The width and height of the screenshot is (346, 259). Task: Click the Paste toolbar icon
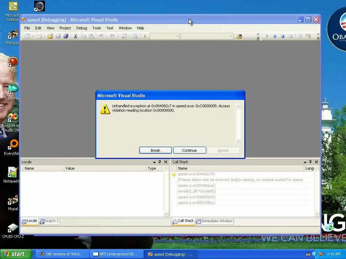91,36
